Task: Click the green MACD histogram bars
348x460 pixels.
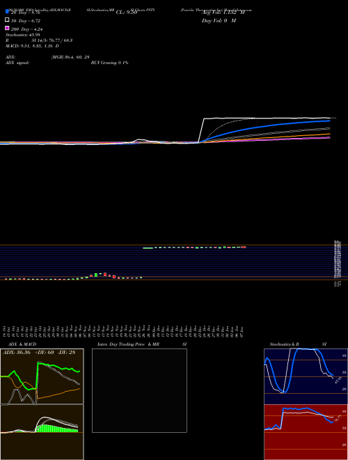Action: tap(57, 428)
